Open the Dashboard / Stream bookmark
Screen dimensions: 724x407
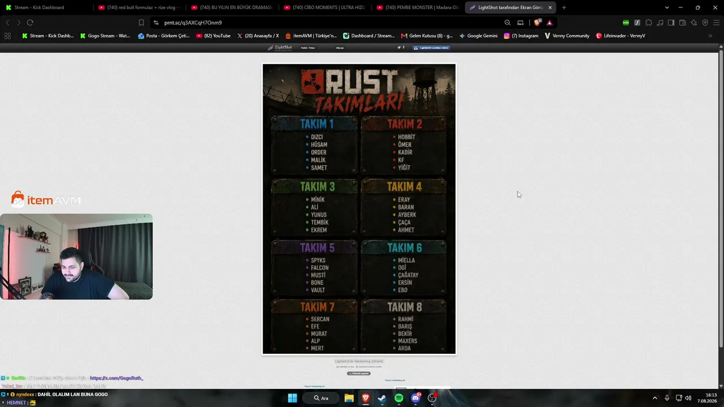[369, 36]
